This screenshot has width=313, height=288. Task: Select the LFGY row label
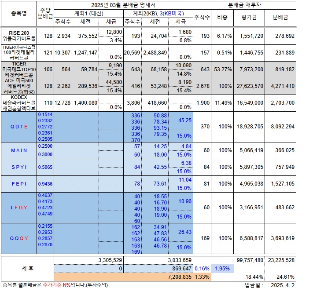19,208
